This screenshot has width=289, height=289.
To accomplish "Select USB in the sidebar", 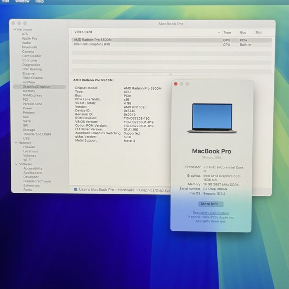I will point(26,138).
